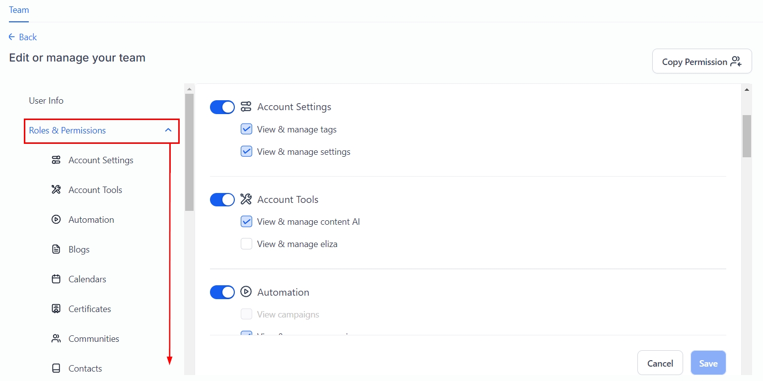Collapse the Roles & Permissions chevron

click(x=168, y=130)
